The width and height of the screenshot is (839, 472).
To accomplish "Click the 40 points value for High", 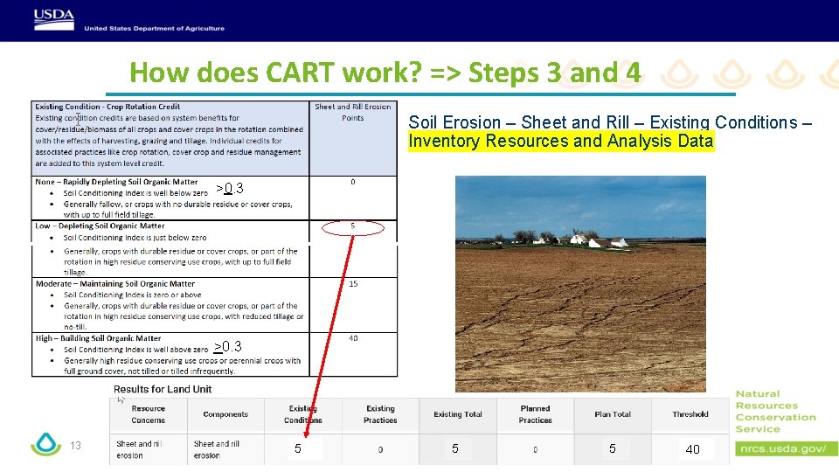I will tap(353, 338).
